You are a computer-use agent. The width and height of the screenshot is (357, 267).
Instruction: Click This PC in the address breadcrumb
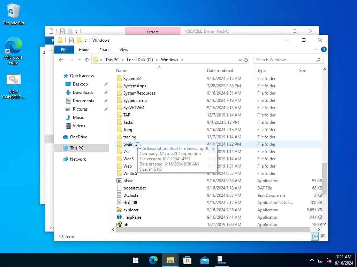[x=112, y=60]
